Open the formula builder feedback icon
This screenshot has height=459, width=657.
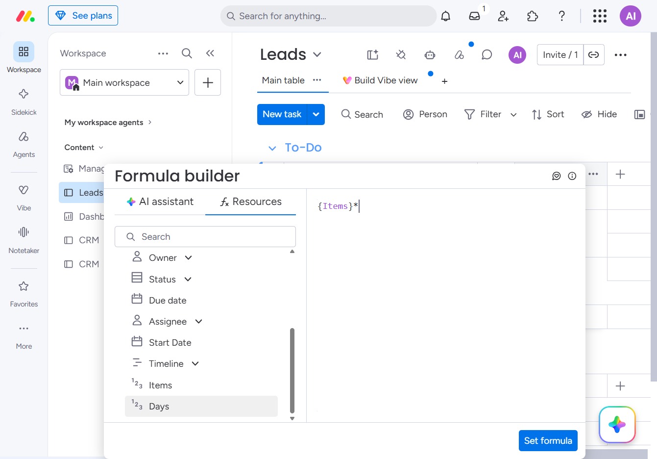click(557, 176)
